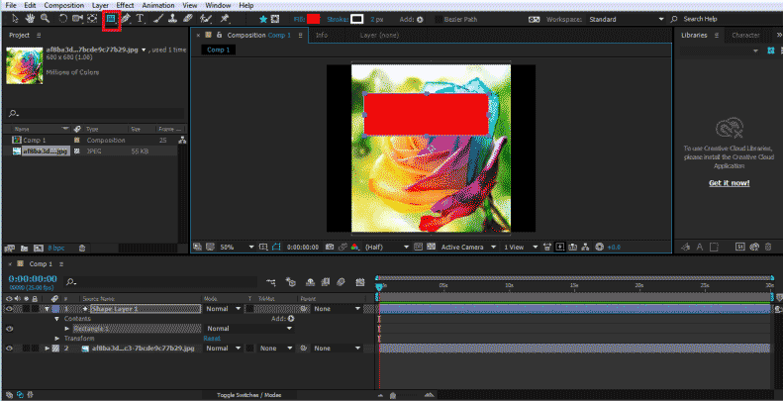The width and height of the screenshot is (783, 401).
Task: Toggle draft 3D in timeline
Action: 291,282
